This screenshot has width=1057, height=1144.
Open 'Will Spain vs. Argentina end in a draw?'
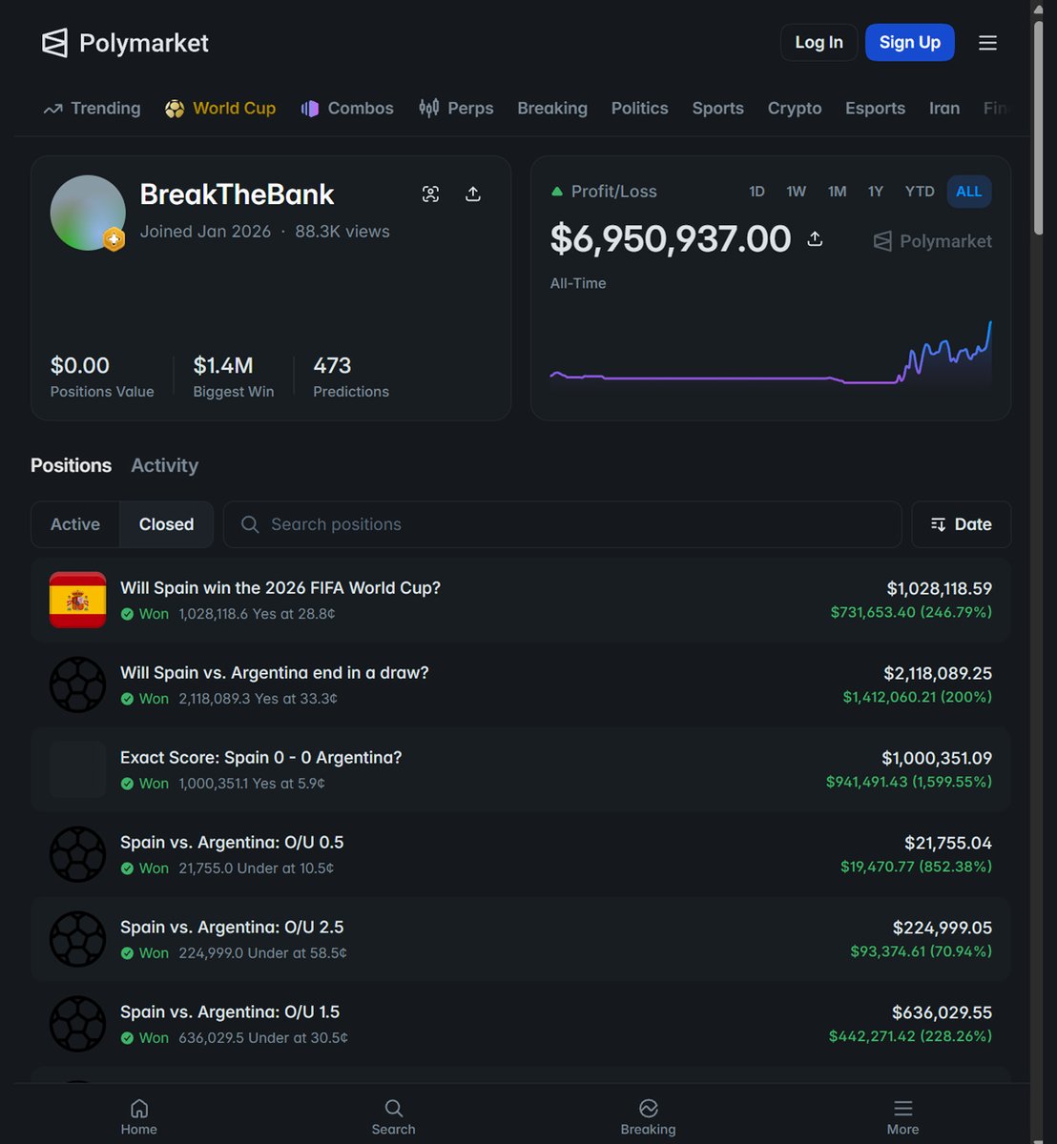[x=275, y=673]
